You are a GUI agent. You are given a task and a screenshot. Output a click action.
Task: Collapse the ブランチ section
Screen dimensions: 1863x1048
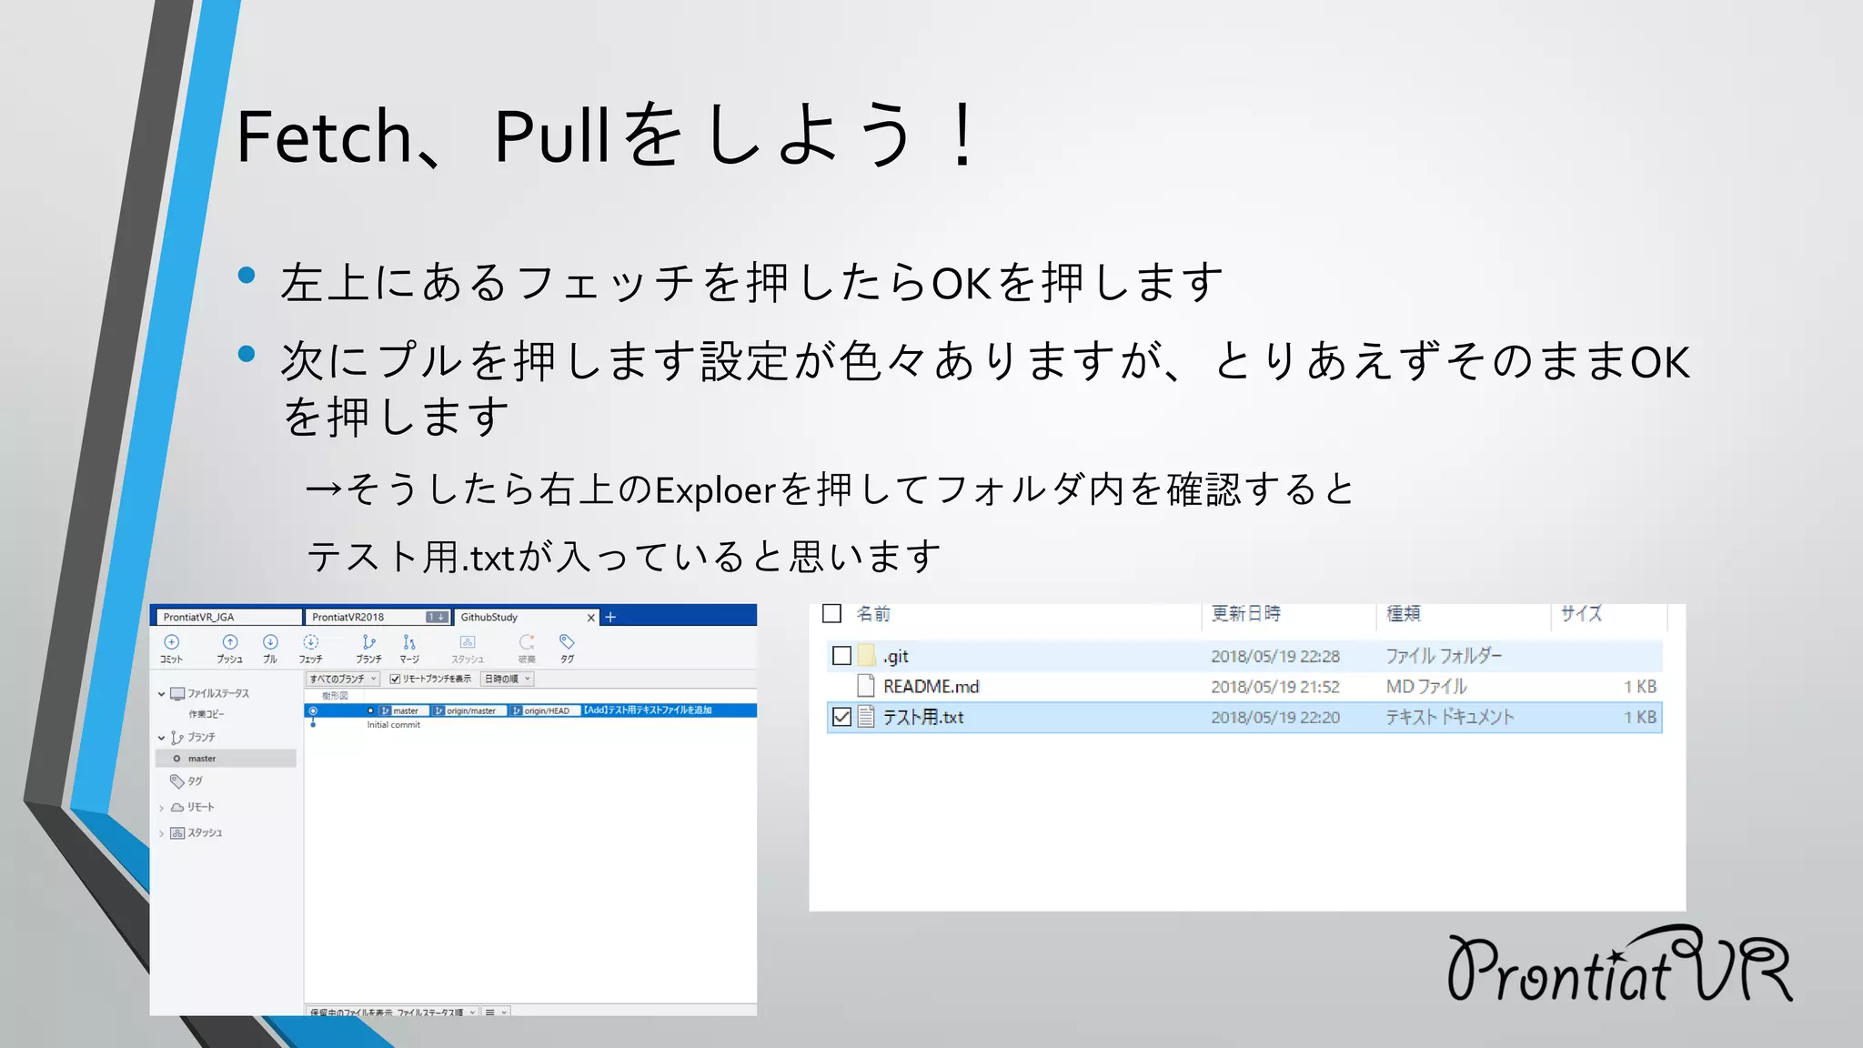162,738
